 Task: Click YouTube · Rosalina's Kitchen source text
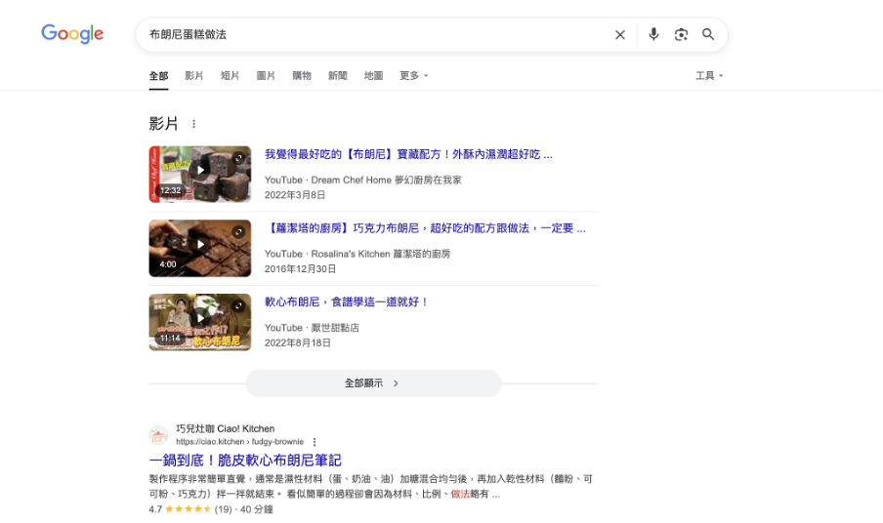(357, 254)
